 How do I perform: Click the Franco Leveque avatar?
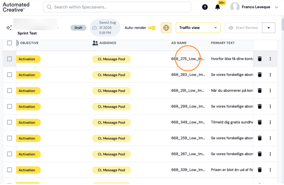coord(235,7)
